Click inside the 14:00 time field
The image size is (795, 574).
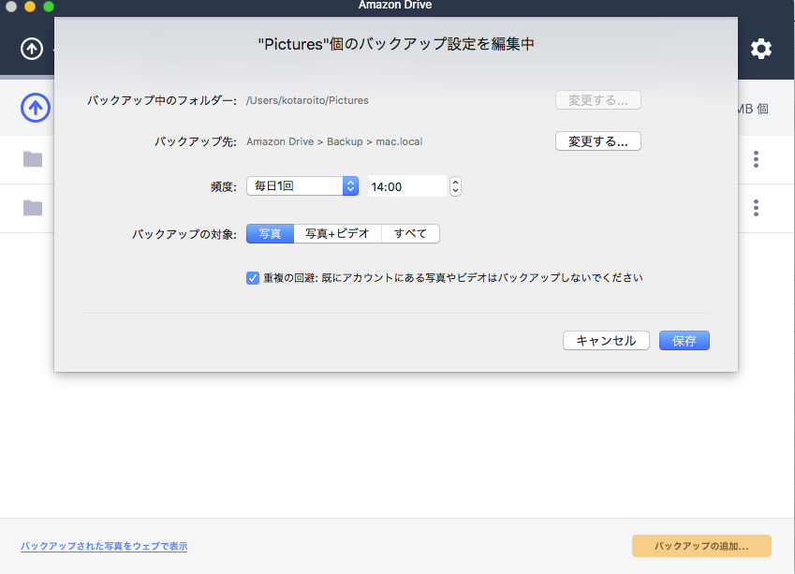[403, 185]
